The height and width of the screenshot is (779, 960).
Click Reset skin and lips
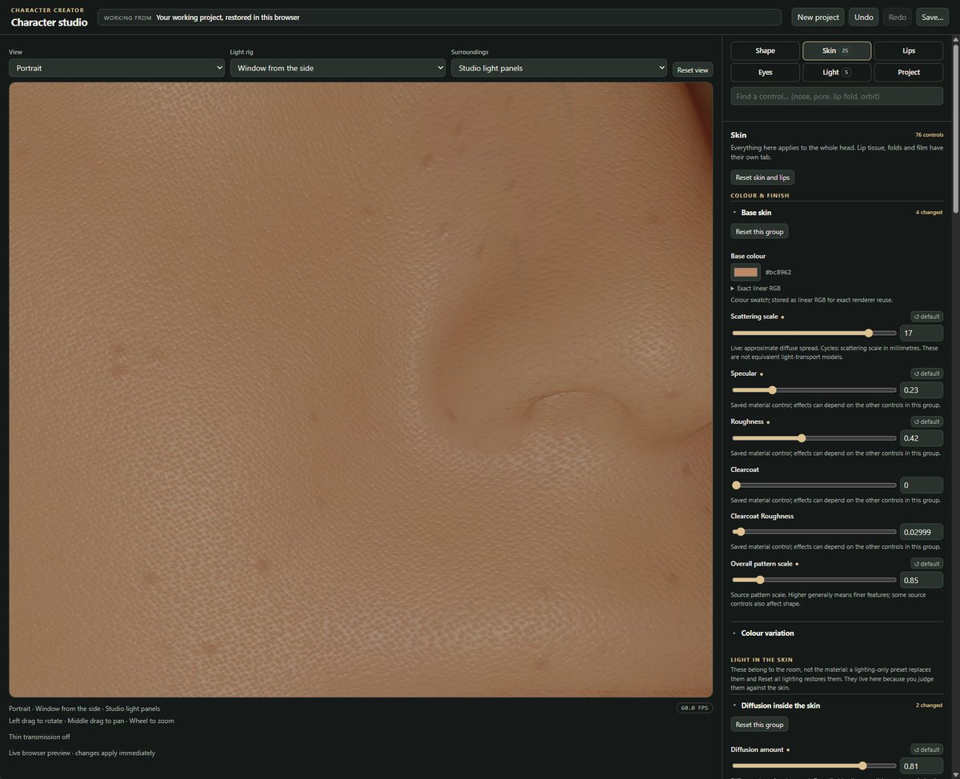pyautogui.click(x=762, y=178)
